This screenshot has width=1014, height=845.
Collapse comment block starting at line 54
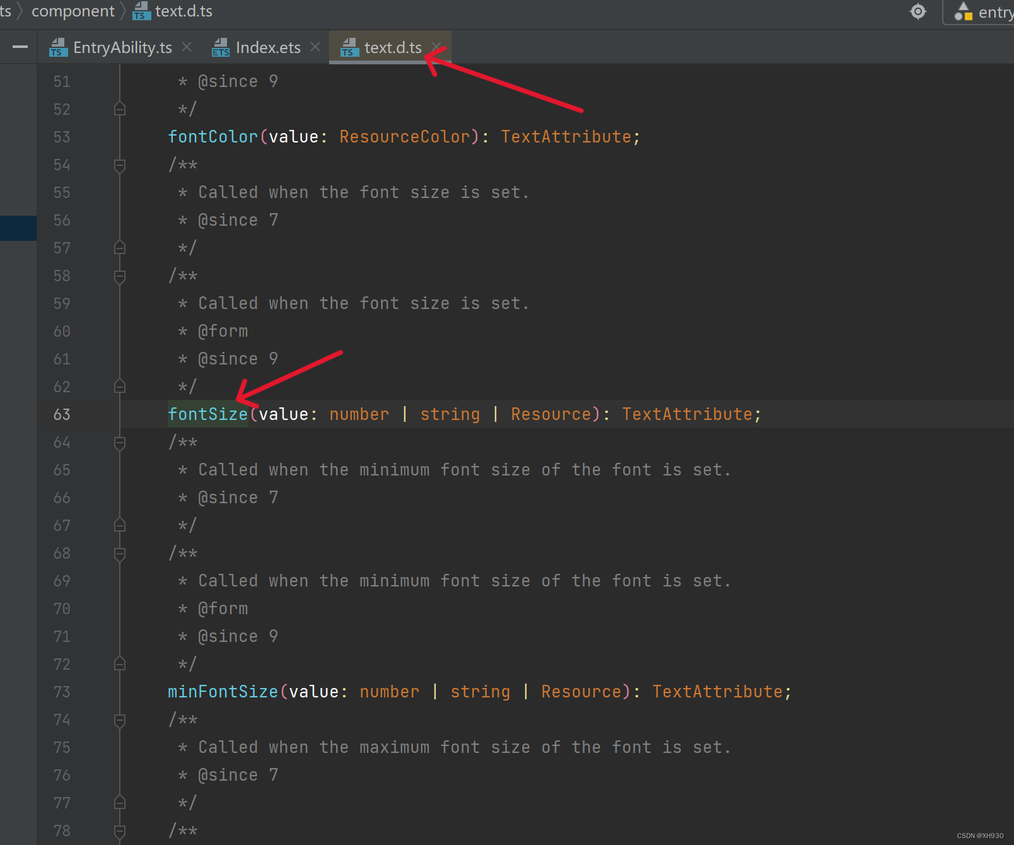pyautogui.click(x=120, y=165)
